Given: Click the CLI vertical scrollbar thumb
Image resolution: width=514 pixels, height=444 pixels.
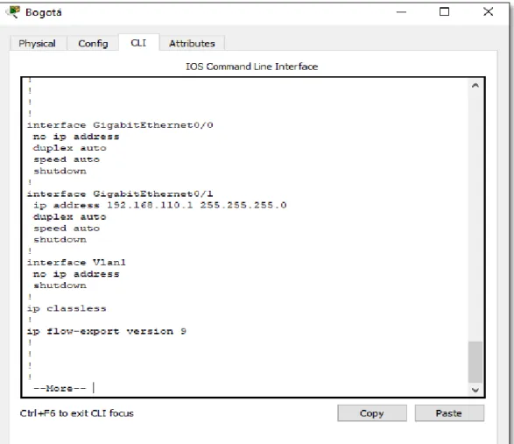Looking at the screenshot, I should click(475, 362).
